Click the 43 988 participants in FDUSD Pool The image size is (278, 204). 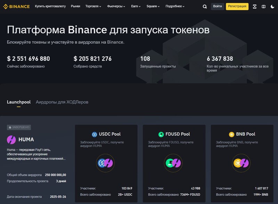[196, 188]
